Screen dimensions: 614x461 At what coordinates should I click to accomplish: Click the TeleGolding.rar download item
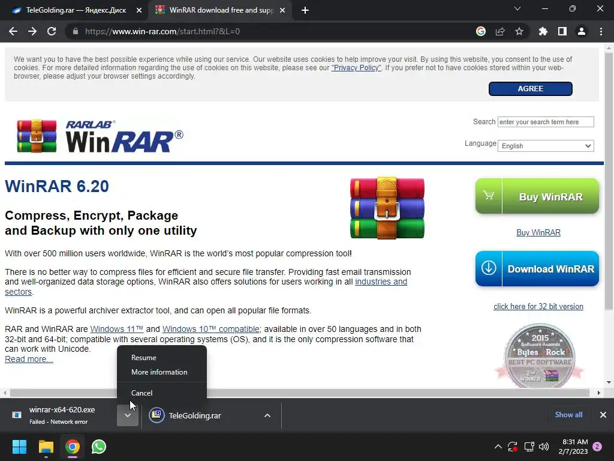(196, 415)
